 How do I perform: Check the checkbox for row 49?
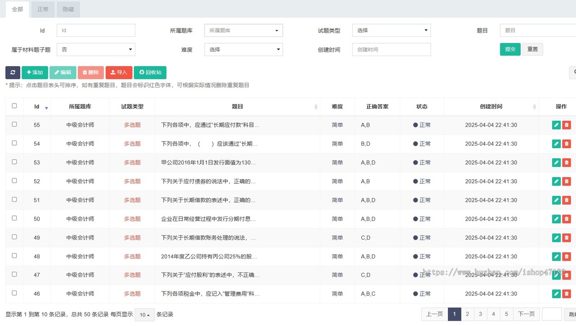click(x=14, y=236)
